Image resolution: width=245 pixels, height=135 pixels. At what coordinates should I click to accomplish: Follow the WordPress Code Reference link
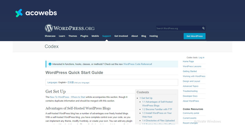click(137, 64)
